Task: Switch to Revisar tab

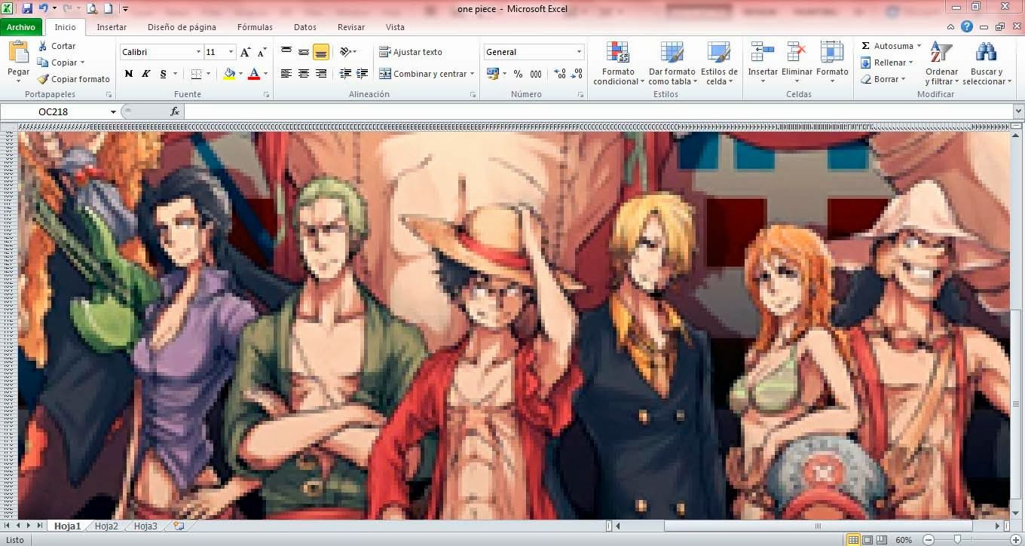Action: [x=351, y=27]
